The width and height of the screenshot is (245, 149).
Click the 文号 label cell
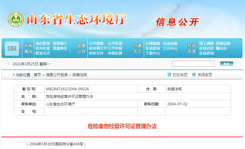(29, 111)
